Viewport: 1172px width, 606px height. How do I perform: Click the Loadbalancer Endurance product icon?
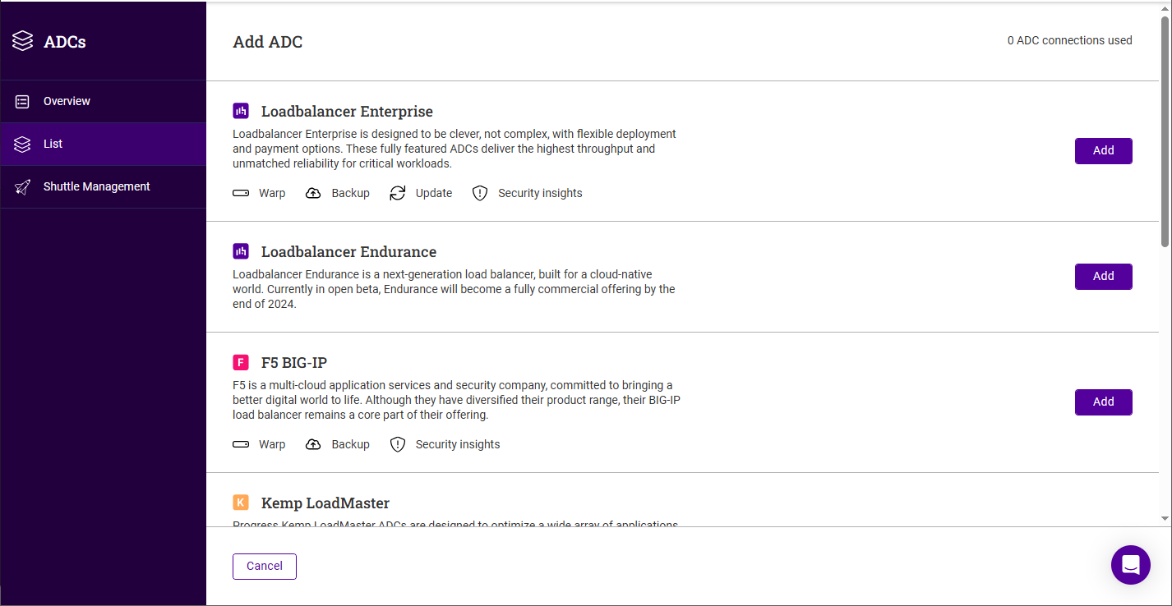[241, 251]
